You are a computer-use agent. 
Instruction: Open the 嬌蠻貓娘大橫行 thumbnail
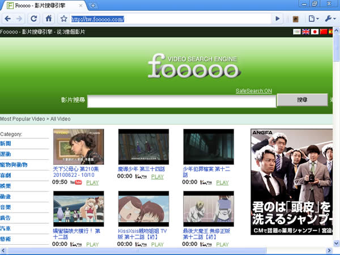pos(79,209)
